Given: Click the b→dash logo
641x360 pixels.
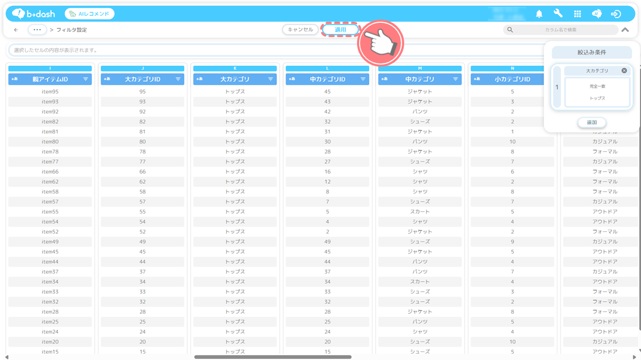Looking at the screenshot, I should pos(33,14).
